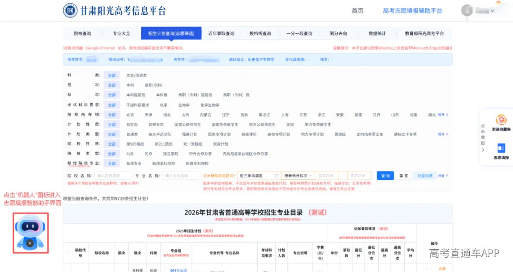Select 全部 in the 层次 row
513x272 pixels.
pos(112,85)
